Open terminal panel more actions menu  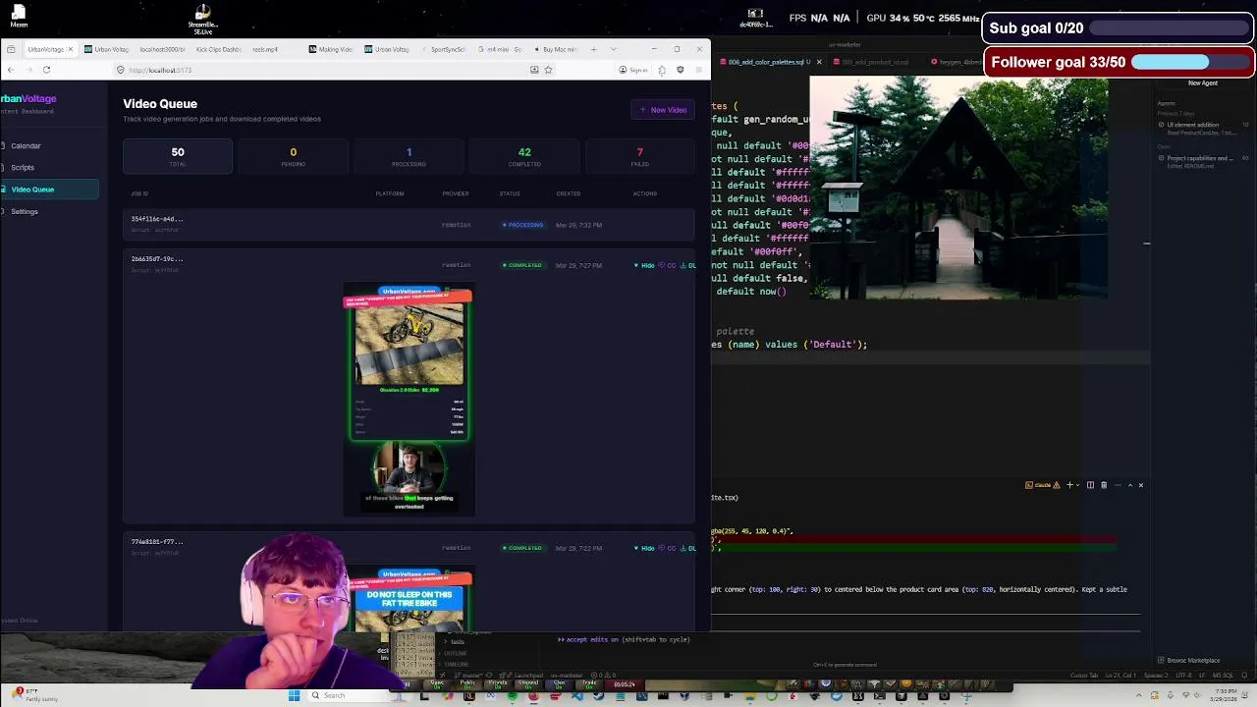coord(1117,485)
